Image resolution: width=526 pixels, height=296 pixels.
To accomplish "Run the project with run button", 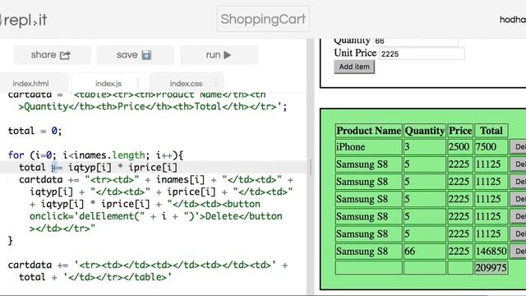I will pyautogui.click(x=219, y=55).
